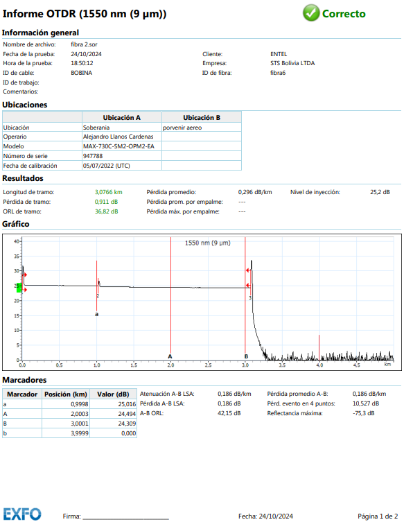Click the 36,82 dB ORL value
404x522 pixels.
107,211
